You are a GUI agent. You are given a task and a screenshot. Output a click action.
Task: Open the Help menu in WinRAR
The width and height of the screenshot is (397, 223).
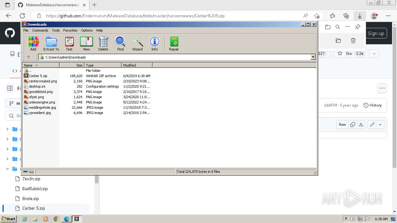[x=99, y=30]
